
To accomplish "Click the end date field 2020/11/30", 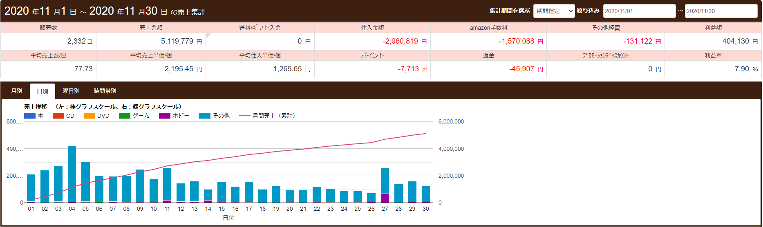I will [720, 11].
